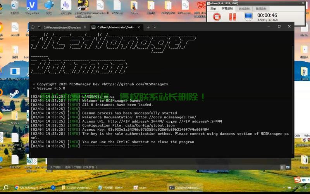This screenshot has height=194, width=310.
Task: Open the MCSManager Chrome taskbar button
Action: [30, 187]
